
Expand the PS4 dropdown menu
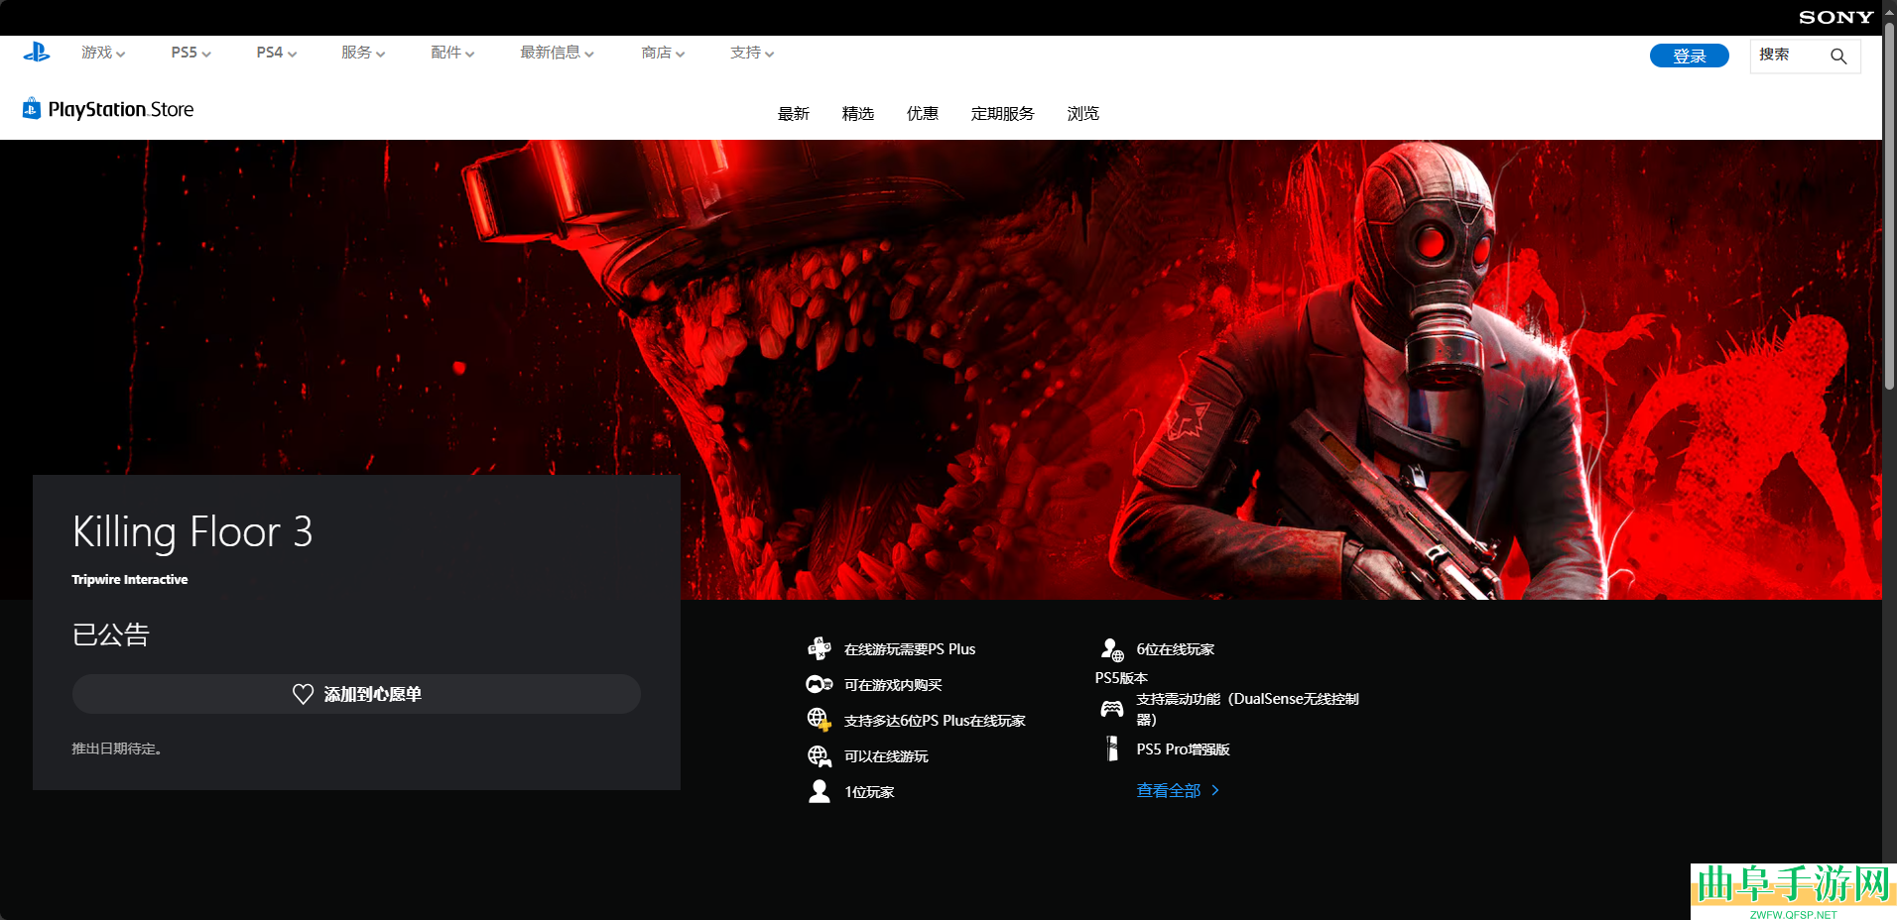tap(276, 53)
